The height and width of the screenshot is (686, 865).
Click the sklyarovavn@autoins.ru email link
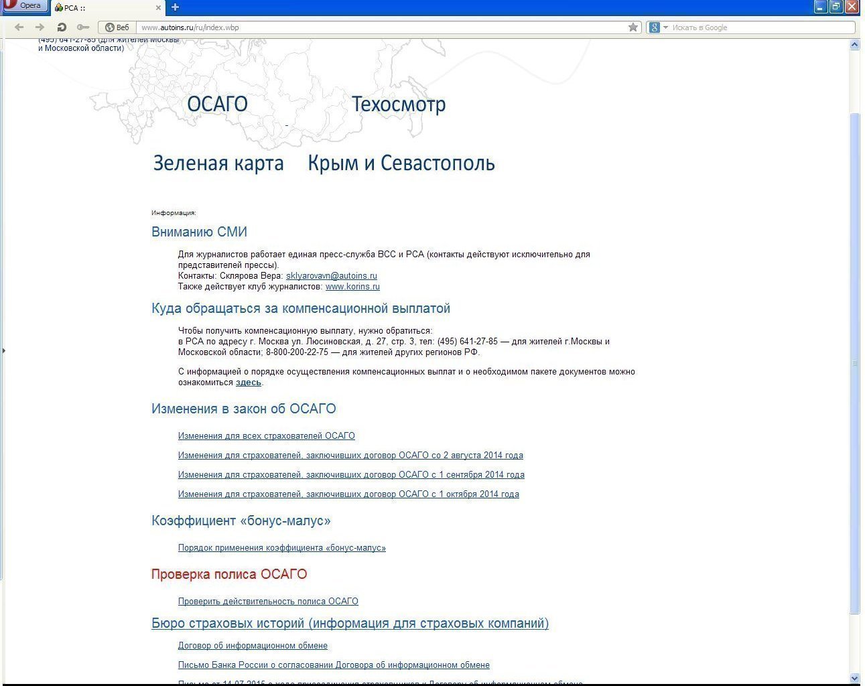331,276
